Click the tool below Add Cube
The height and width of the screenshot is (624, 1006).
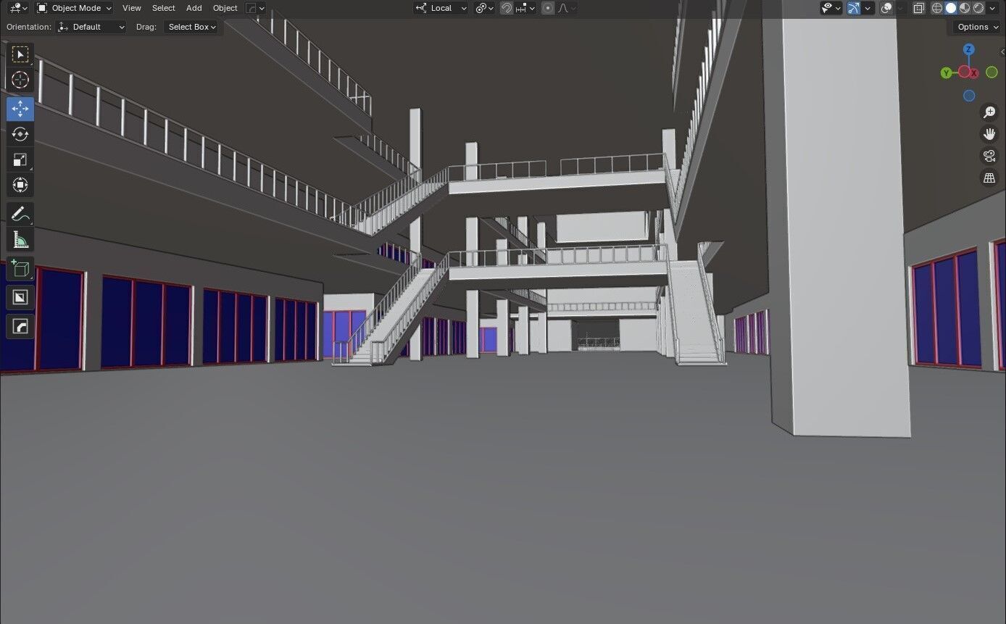click(x=20, y=297)
